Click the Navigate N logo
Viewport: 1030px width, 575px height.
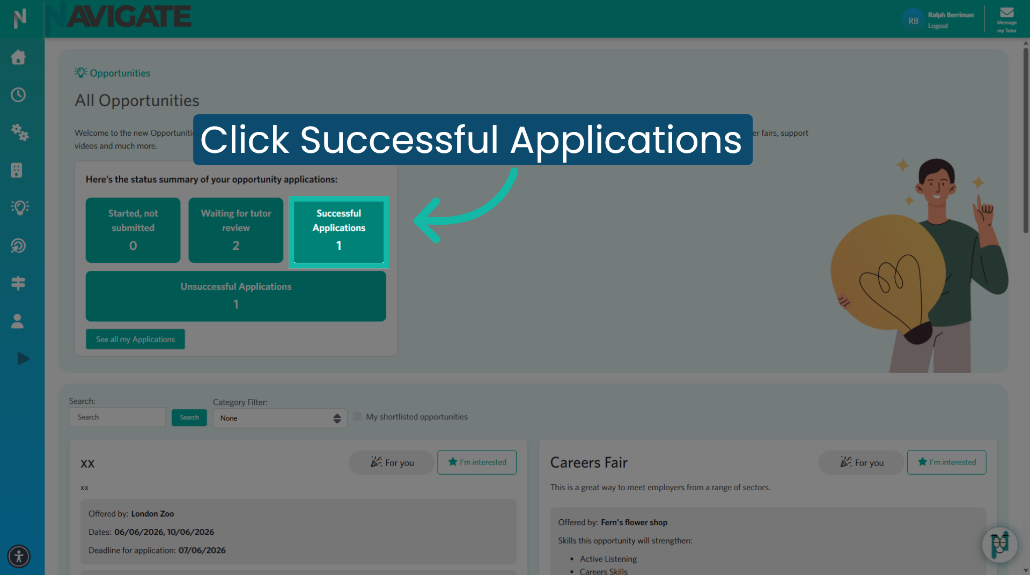pos(20,19)
